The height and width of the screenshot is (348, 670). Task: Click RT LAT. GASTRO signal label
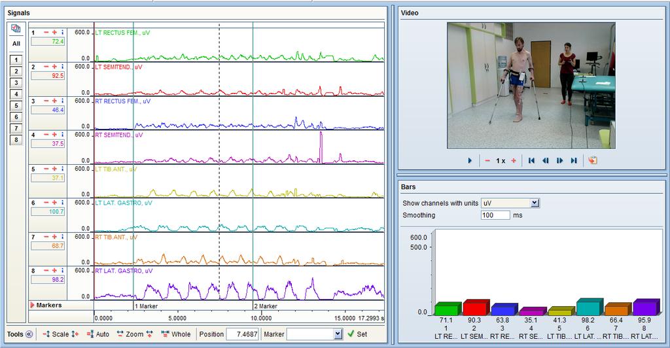(124, 271)
